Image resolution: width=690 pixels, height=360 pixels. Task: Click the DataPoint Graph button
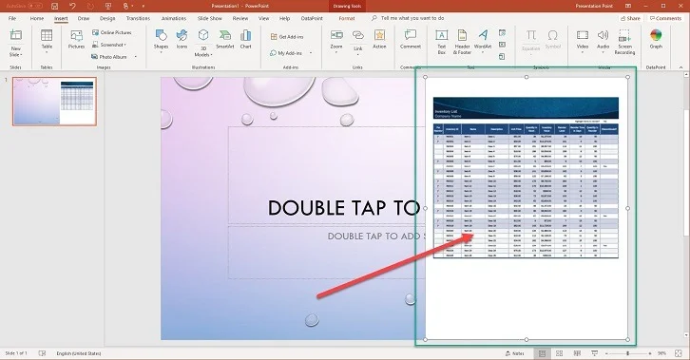coord(656,40)
